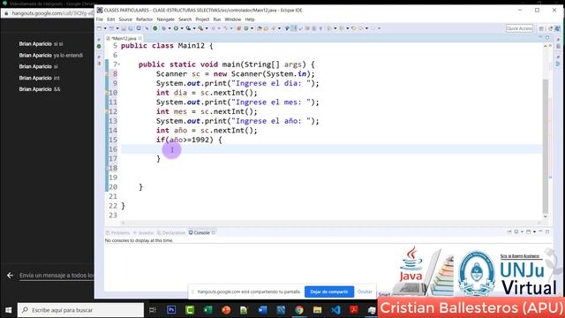Open File Explorer from the taskbar
This screenshot has height=318, width=565.
tap(317, 310)
